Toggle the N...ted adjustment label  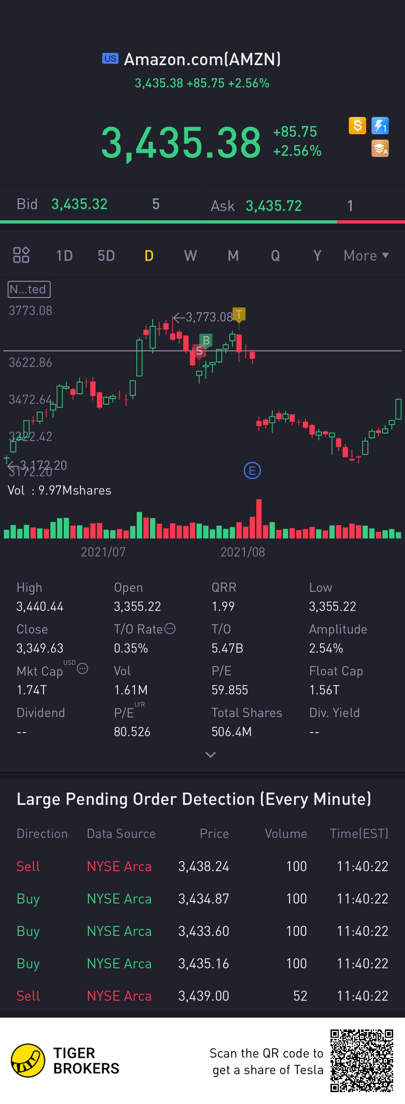point(29,289)
